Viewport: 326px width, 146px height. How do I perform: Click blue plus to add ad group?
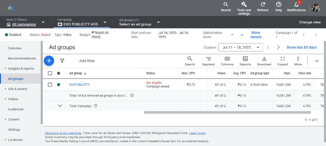(x=49, y=61)
